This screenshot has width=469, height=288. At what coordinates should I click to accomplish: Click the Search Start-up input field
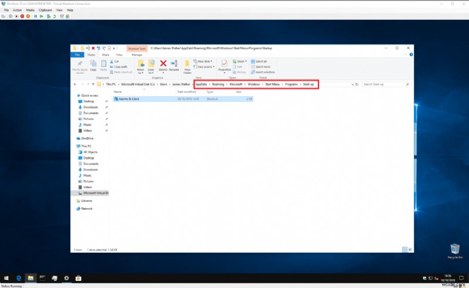coord(386,84)
